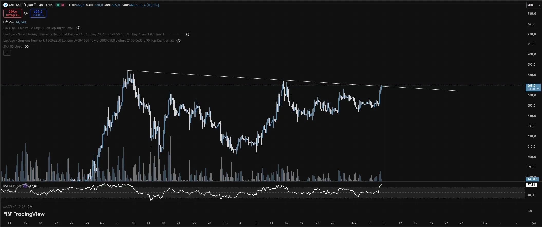Click the Циан symbol logo icon
This screenshot has width=542, height=227.
tap(5, 5)
